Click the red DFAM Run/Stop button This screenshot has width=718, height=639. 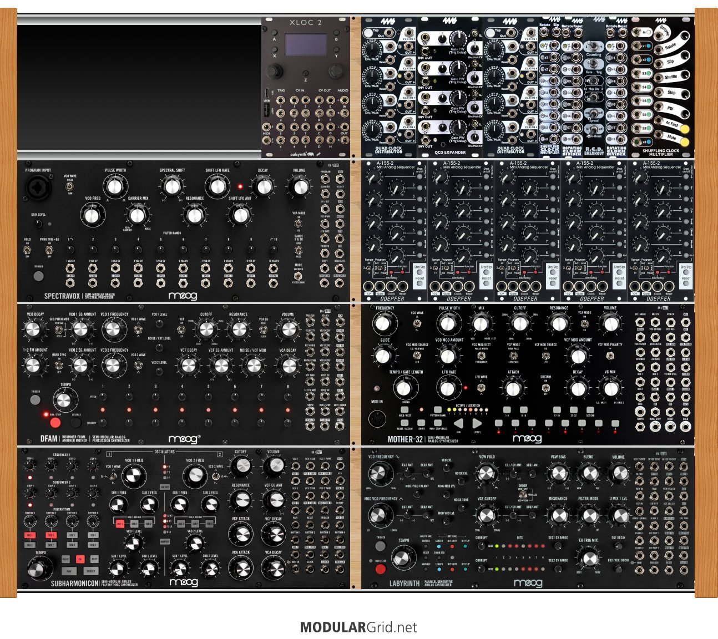pos(55,423)
